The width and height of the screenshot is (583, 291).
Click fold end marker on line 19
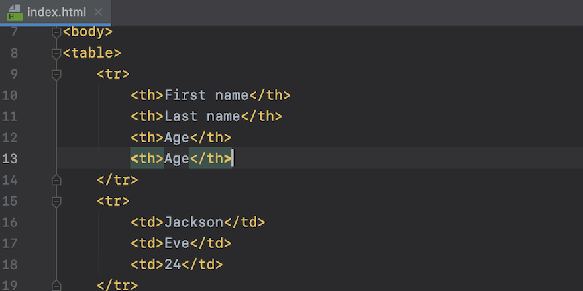click(x=56, y=285)
